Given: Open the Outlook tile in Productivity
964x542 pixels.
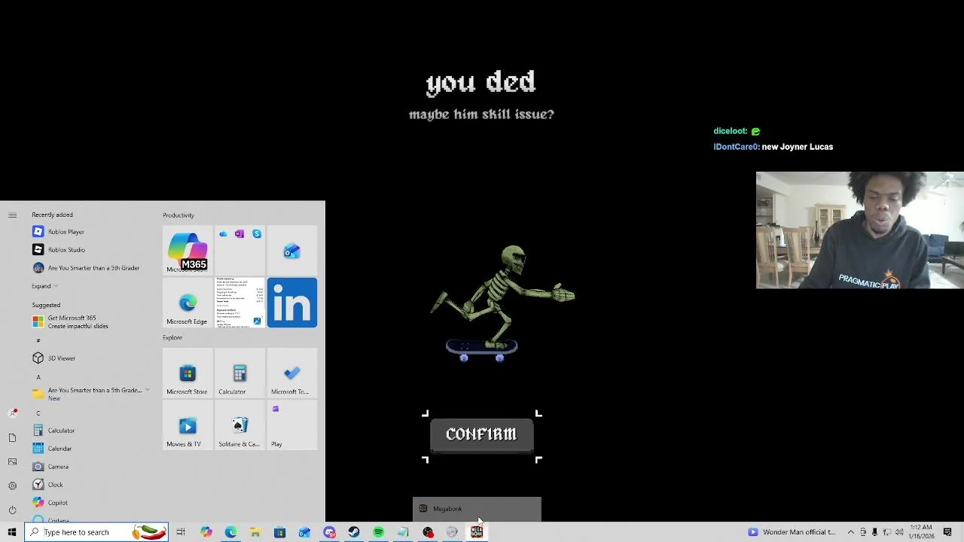Looking at the screenshot, I should pyautogui.click(x=292, y=251).
